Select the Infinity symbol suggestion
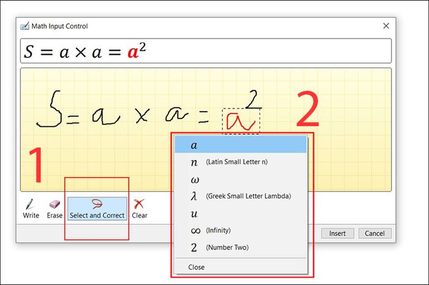 pos(240,230)
